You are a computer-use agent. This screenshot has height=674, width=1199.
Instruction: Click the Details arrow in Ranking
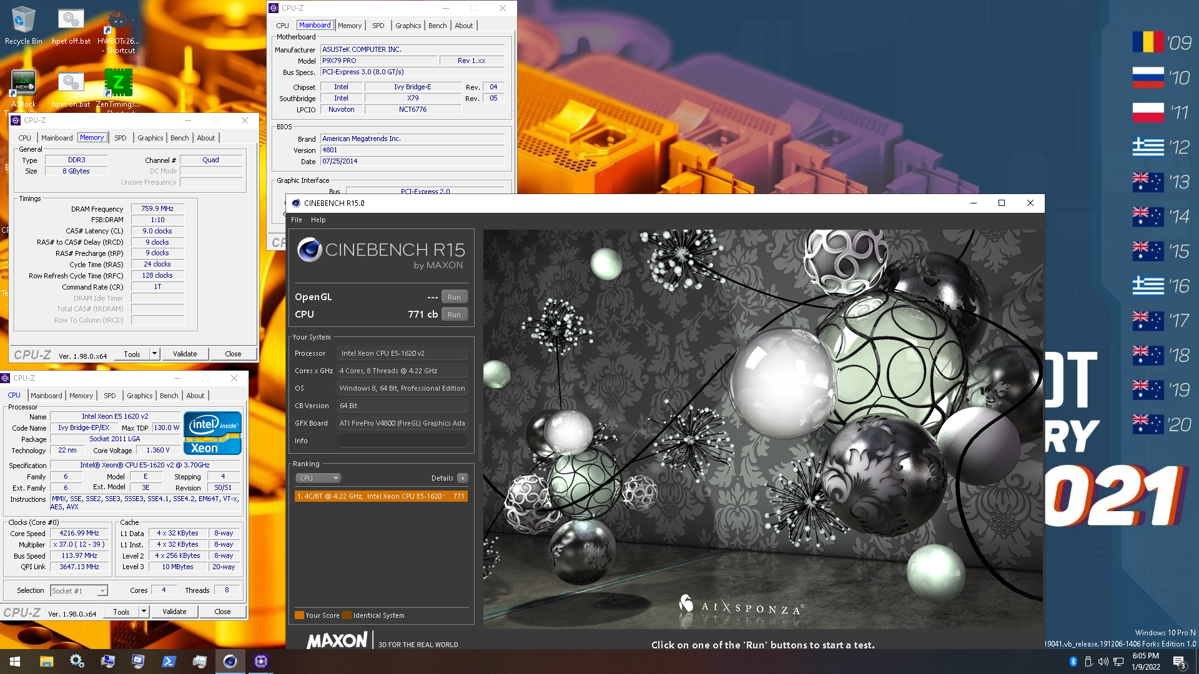click(462, 478)
